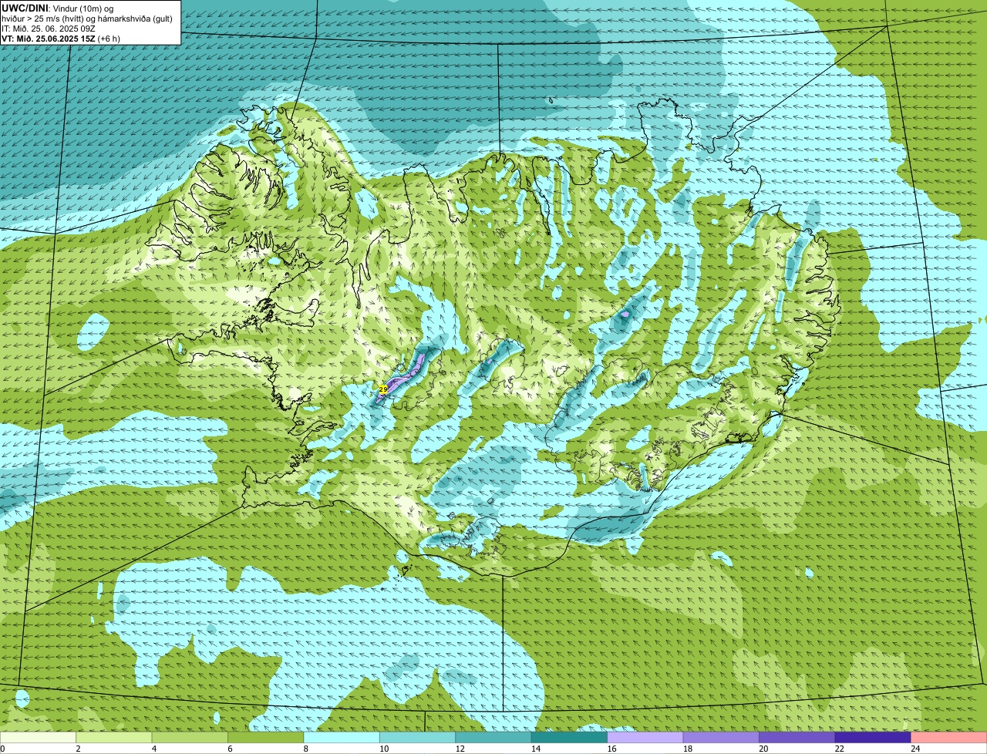Click the "UWC/DINI: Vindur (10m) og" title line
The width and height of the screenshot is (987, 754).
[x=58, y=8]
